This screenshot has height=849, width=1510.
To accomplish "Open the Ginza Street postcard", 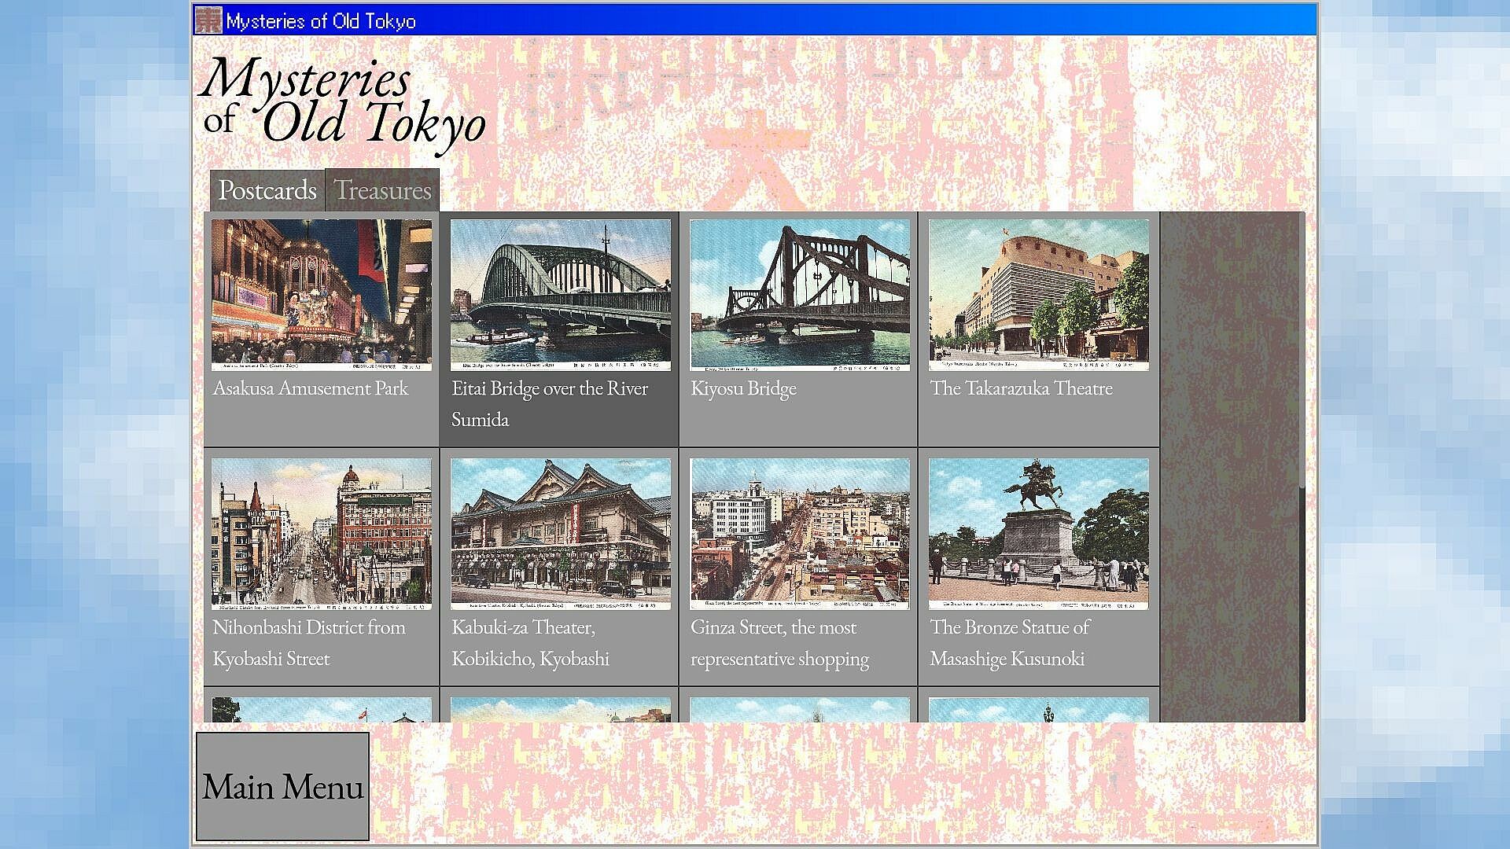I will click(x=799, y=533).
